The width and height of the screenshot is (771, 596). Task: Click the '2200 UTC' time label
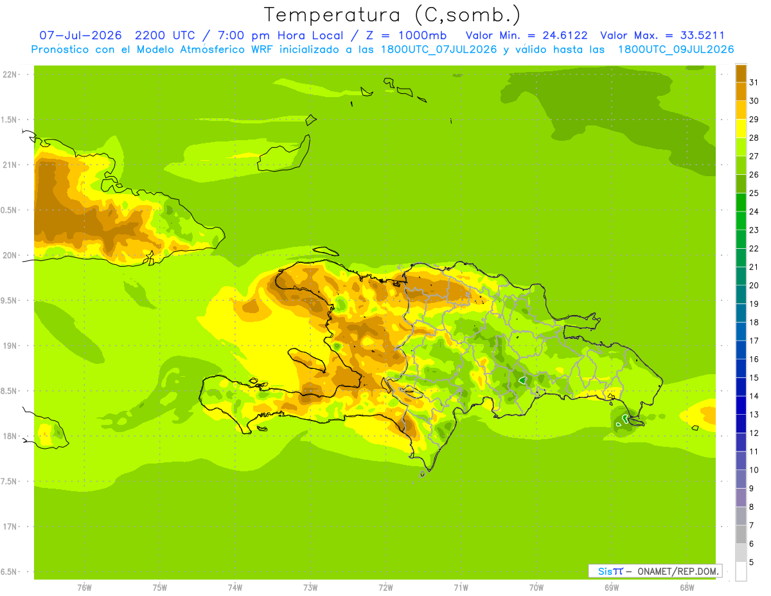coord(167,35)
